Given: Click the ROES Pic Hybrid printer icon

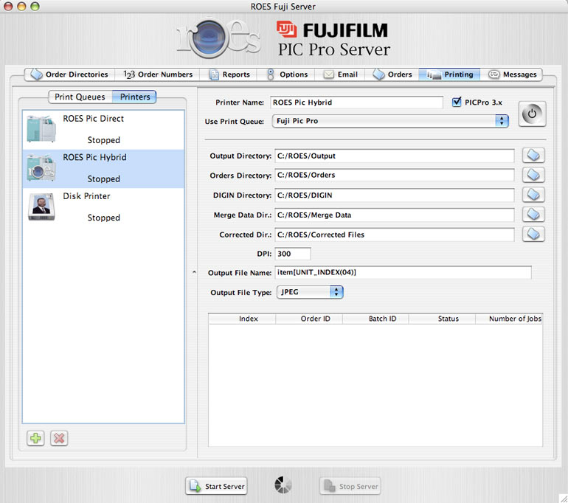Looking at the screenshot, I should pos(41,167).
